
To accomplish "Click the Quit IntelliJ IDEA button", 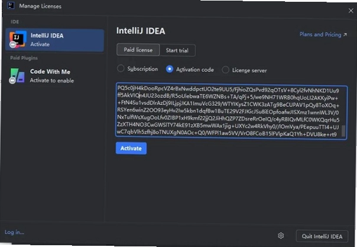I will tap(322, 236).
